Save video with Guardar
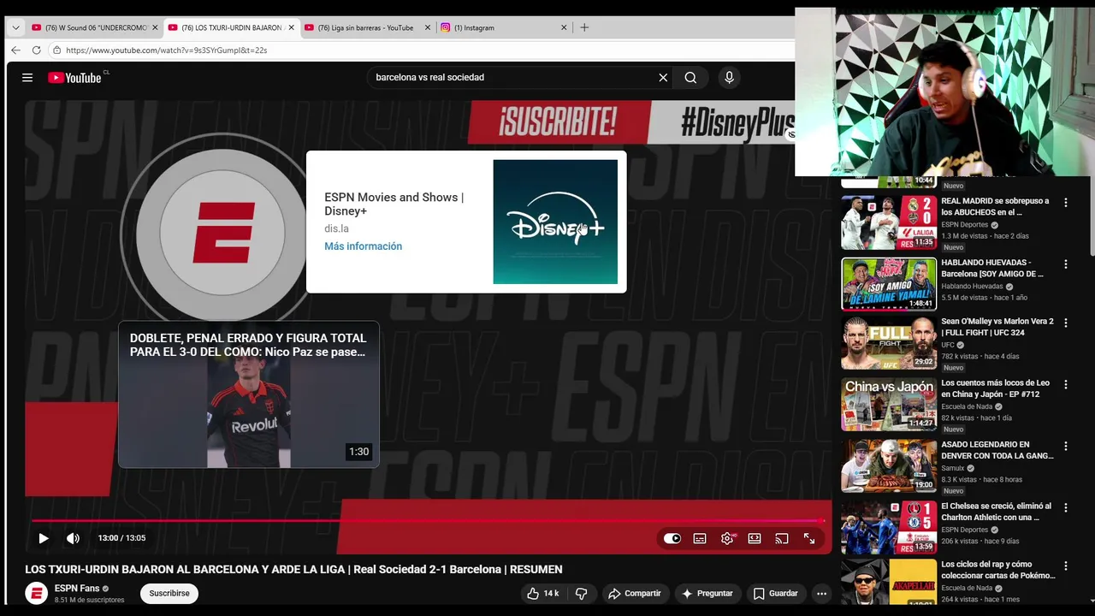Image resolution: width=1095 pixels, height=616 pixels. point(775,593)
